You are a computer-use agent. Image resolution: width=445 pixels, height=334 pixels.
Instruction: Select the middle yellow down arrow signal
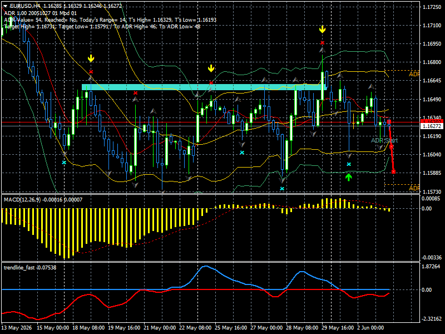click(x=211, y=68)
